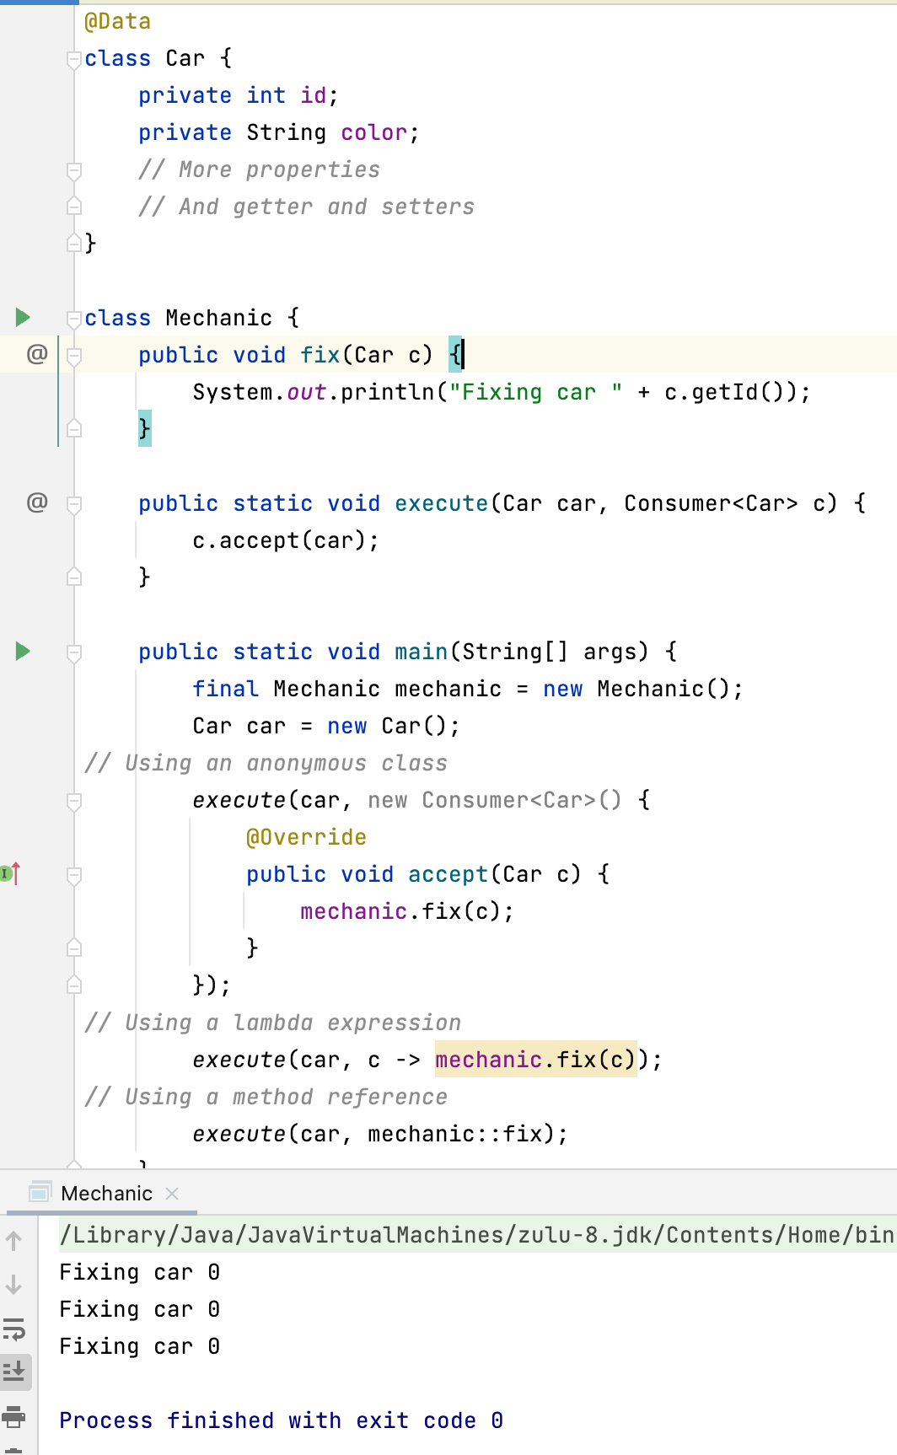Click the up arrow in the console toolbar
The image size is (897, 1455).
(x=14, y=1240)
